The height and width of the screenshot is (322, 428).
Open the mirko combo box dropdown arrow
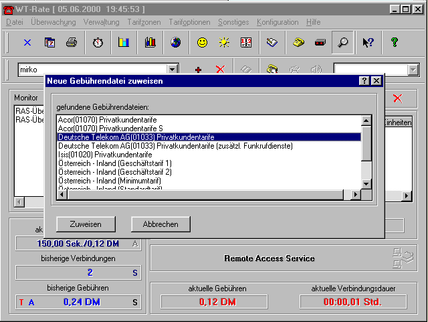click(173, 70)
